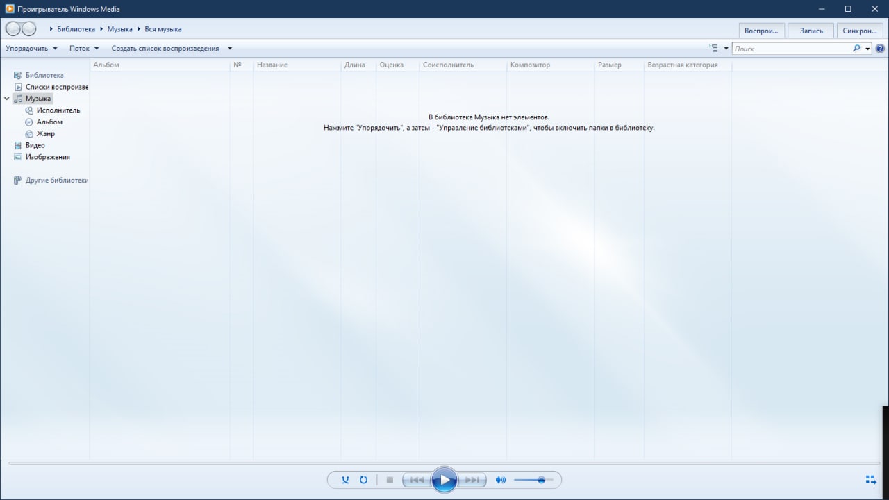This screenshot has height=500, width=889.
Task: Open the Упорядочить menu
Action: pos(31,49)
